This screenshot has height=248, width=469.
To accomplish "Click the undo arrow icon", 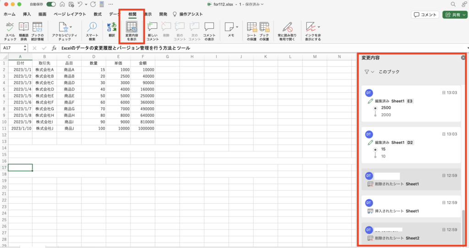I will tap(80, 4).
